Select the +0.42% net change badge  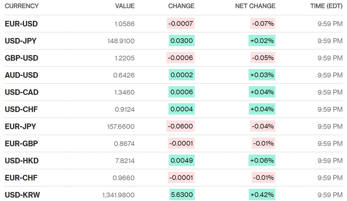pyautogui.click(x=262, y=195)
